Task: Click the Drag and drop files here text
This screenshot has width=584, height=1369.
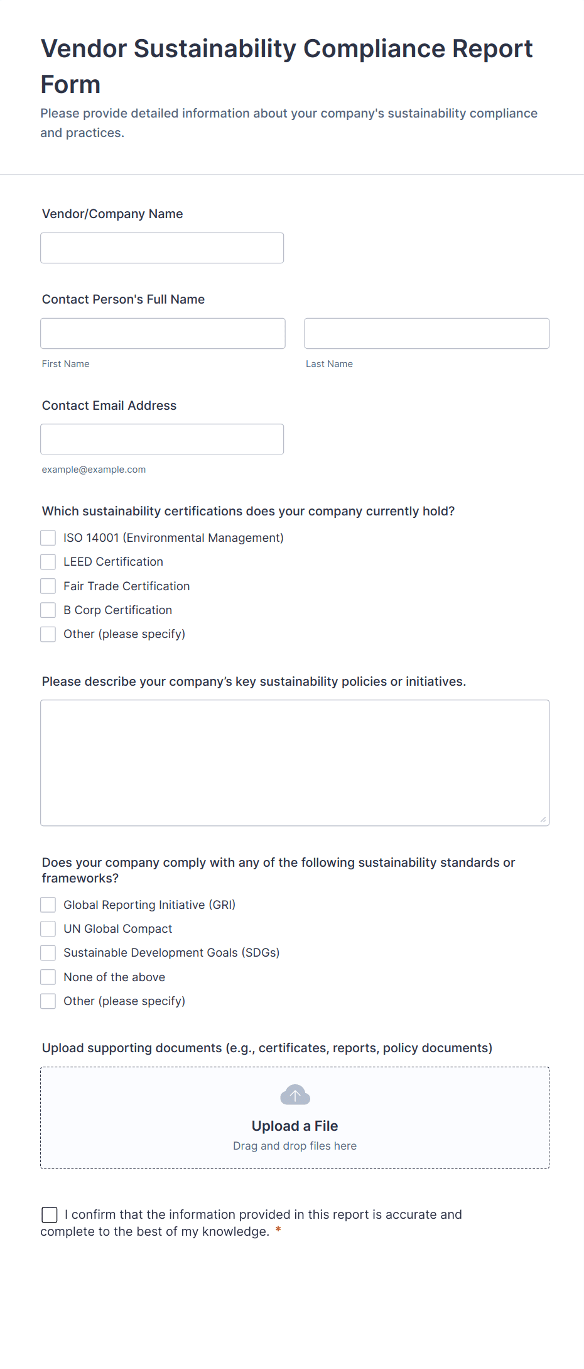Action: [x=295, y=1146]
